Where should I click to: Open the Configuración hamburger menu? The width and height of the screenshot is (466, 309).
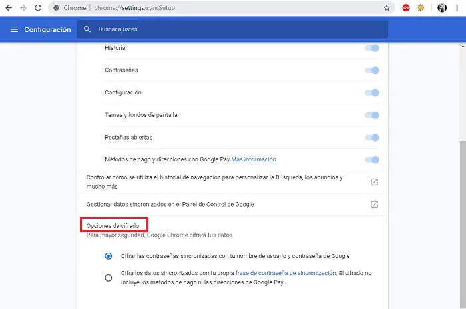[14, 29]
